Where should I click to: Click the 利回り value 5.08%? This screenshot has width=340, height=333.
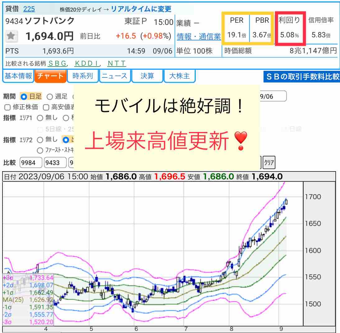[289, 35]
